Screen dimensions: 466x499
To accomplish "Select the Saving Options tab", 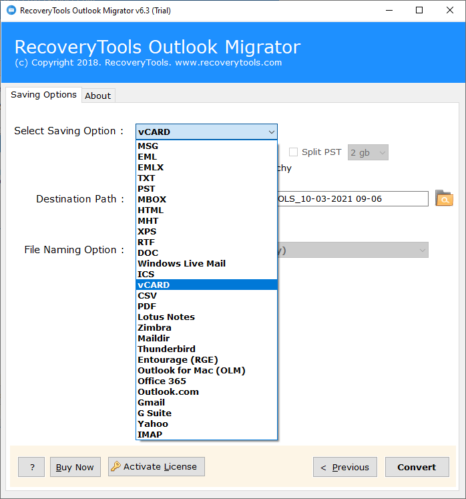I will (43, 95).
